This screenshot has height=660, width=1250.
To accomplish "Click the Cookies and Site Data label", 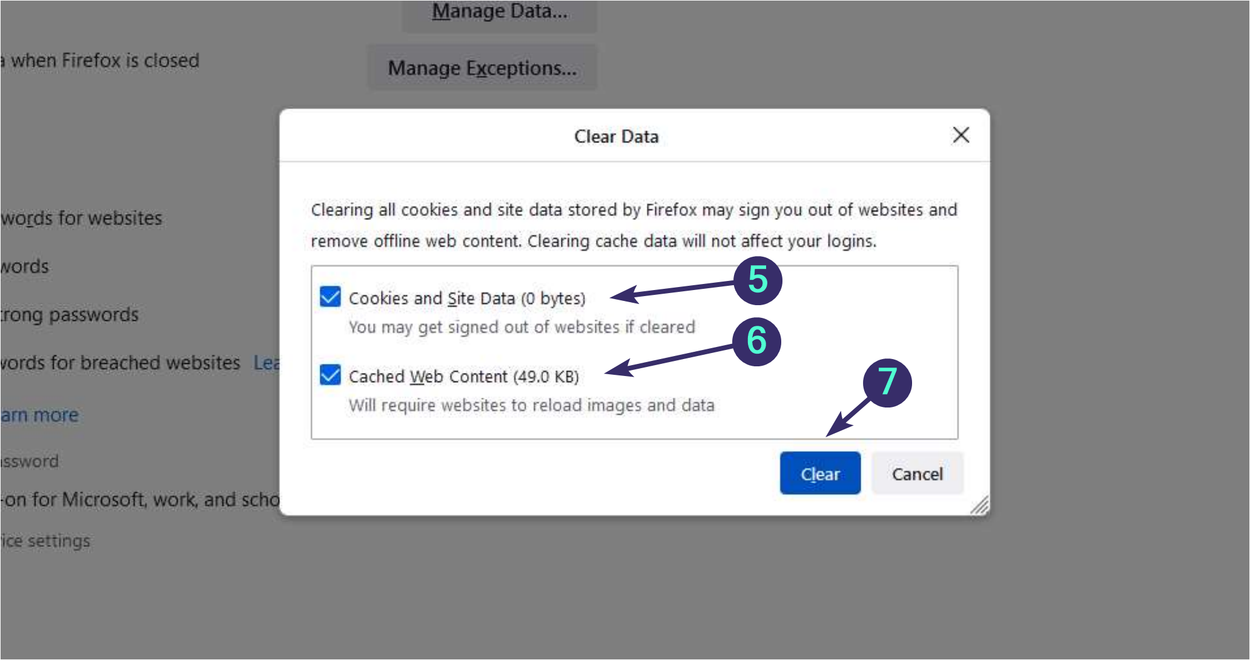I will (467, 299).
